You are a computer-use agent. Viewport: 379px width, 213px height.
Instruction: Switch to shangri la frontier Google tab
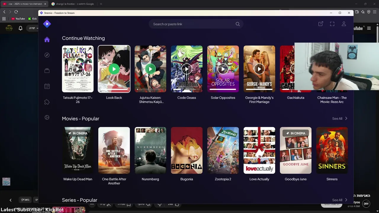73,4
